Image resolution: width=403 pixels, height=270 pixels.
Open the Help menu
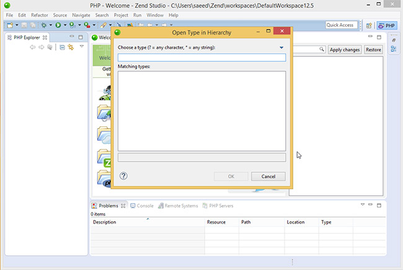[x=174, y=15]
